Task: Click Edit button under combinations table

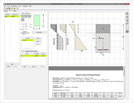Action: [34, 67]
